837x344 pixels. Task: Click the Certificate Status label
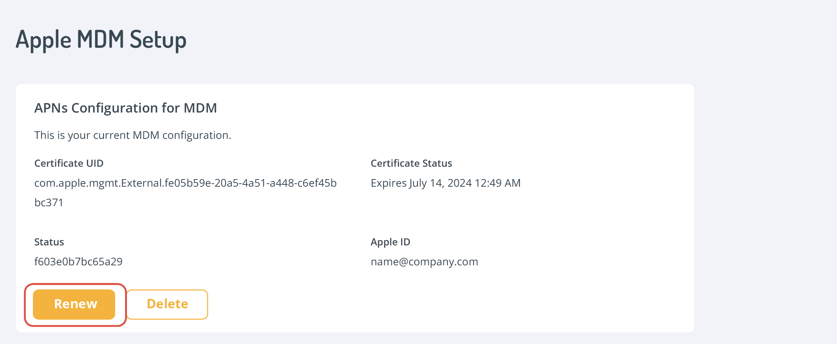[411, 163]
